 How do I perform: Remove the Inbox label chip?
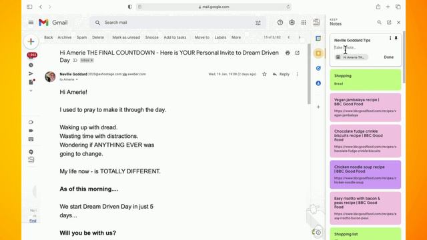(x=92, y=61)
